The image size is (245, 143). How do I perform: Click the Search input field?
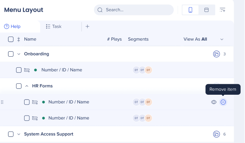point(134,10)
